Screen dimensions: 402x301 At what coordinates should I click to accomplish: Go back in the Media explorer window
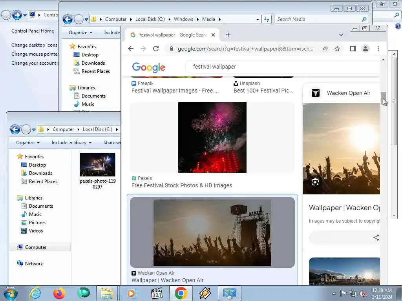click(x=68, y=19)
